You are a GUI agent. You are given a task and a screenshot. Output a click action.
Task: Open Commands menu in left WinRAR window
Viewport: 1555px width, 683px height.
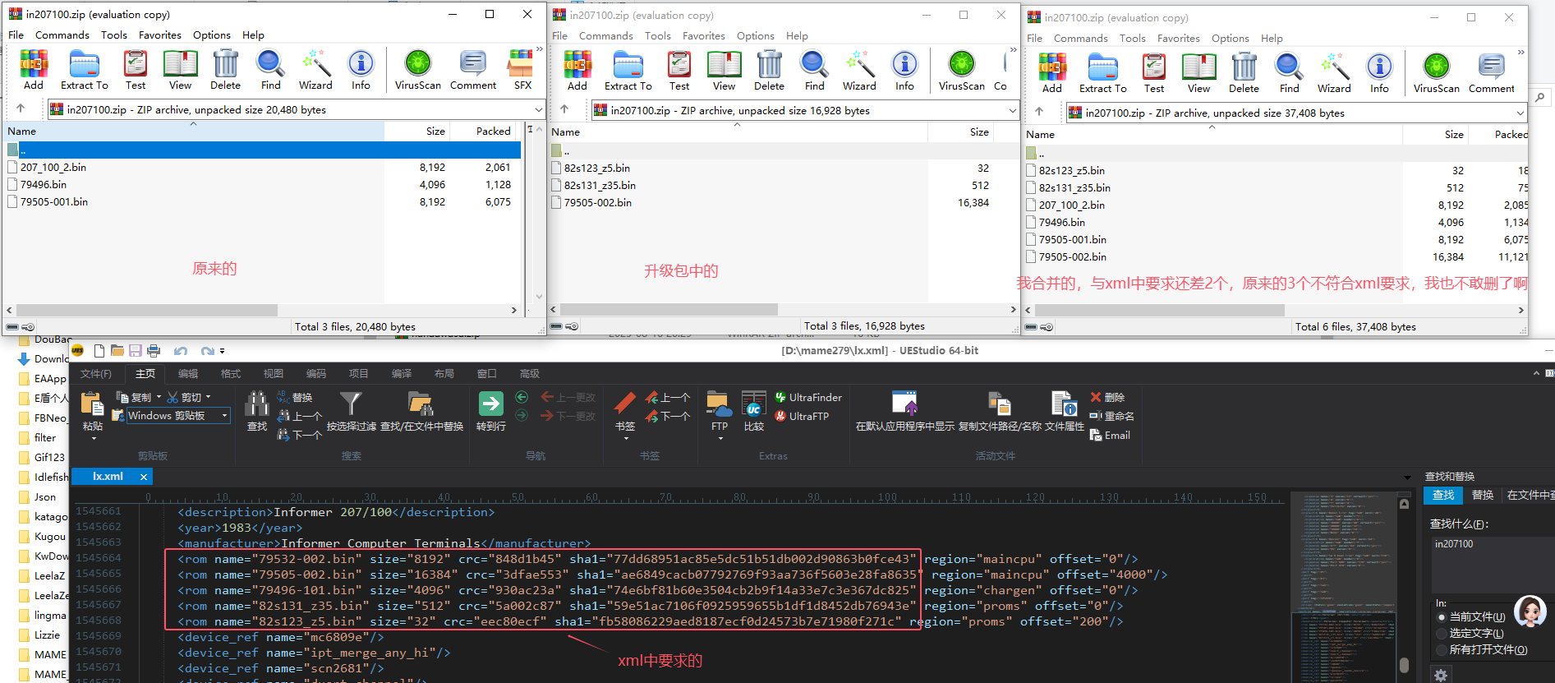coord(62,35)
